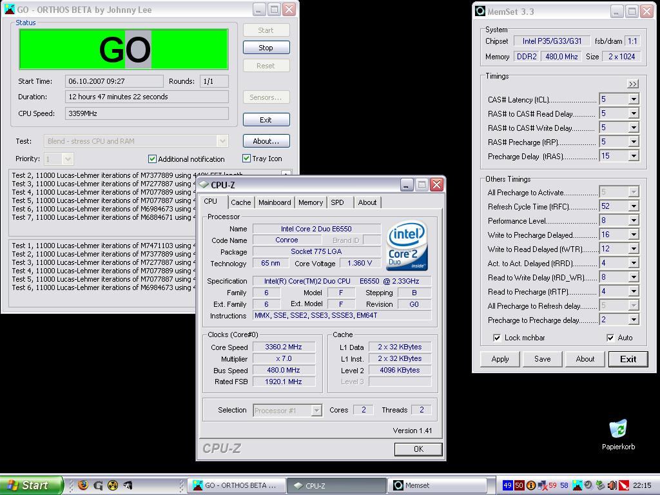The image size is (660, 495).
Task: Click the Orthos title bar window icon
Action: point(10,10)
